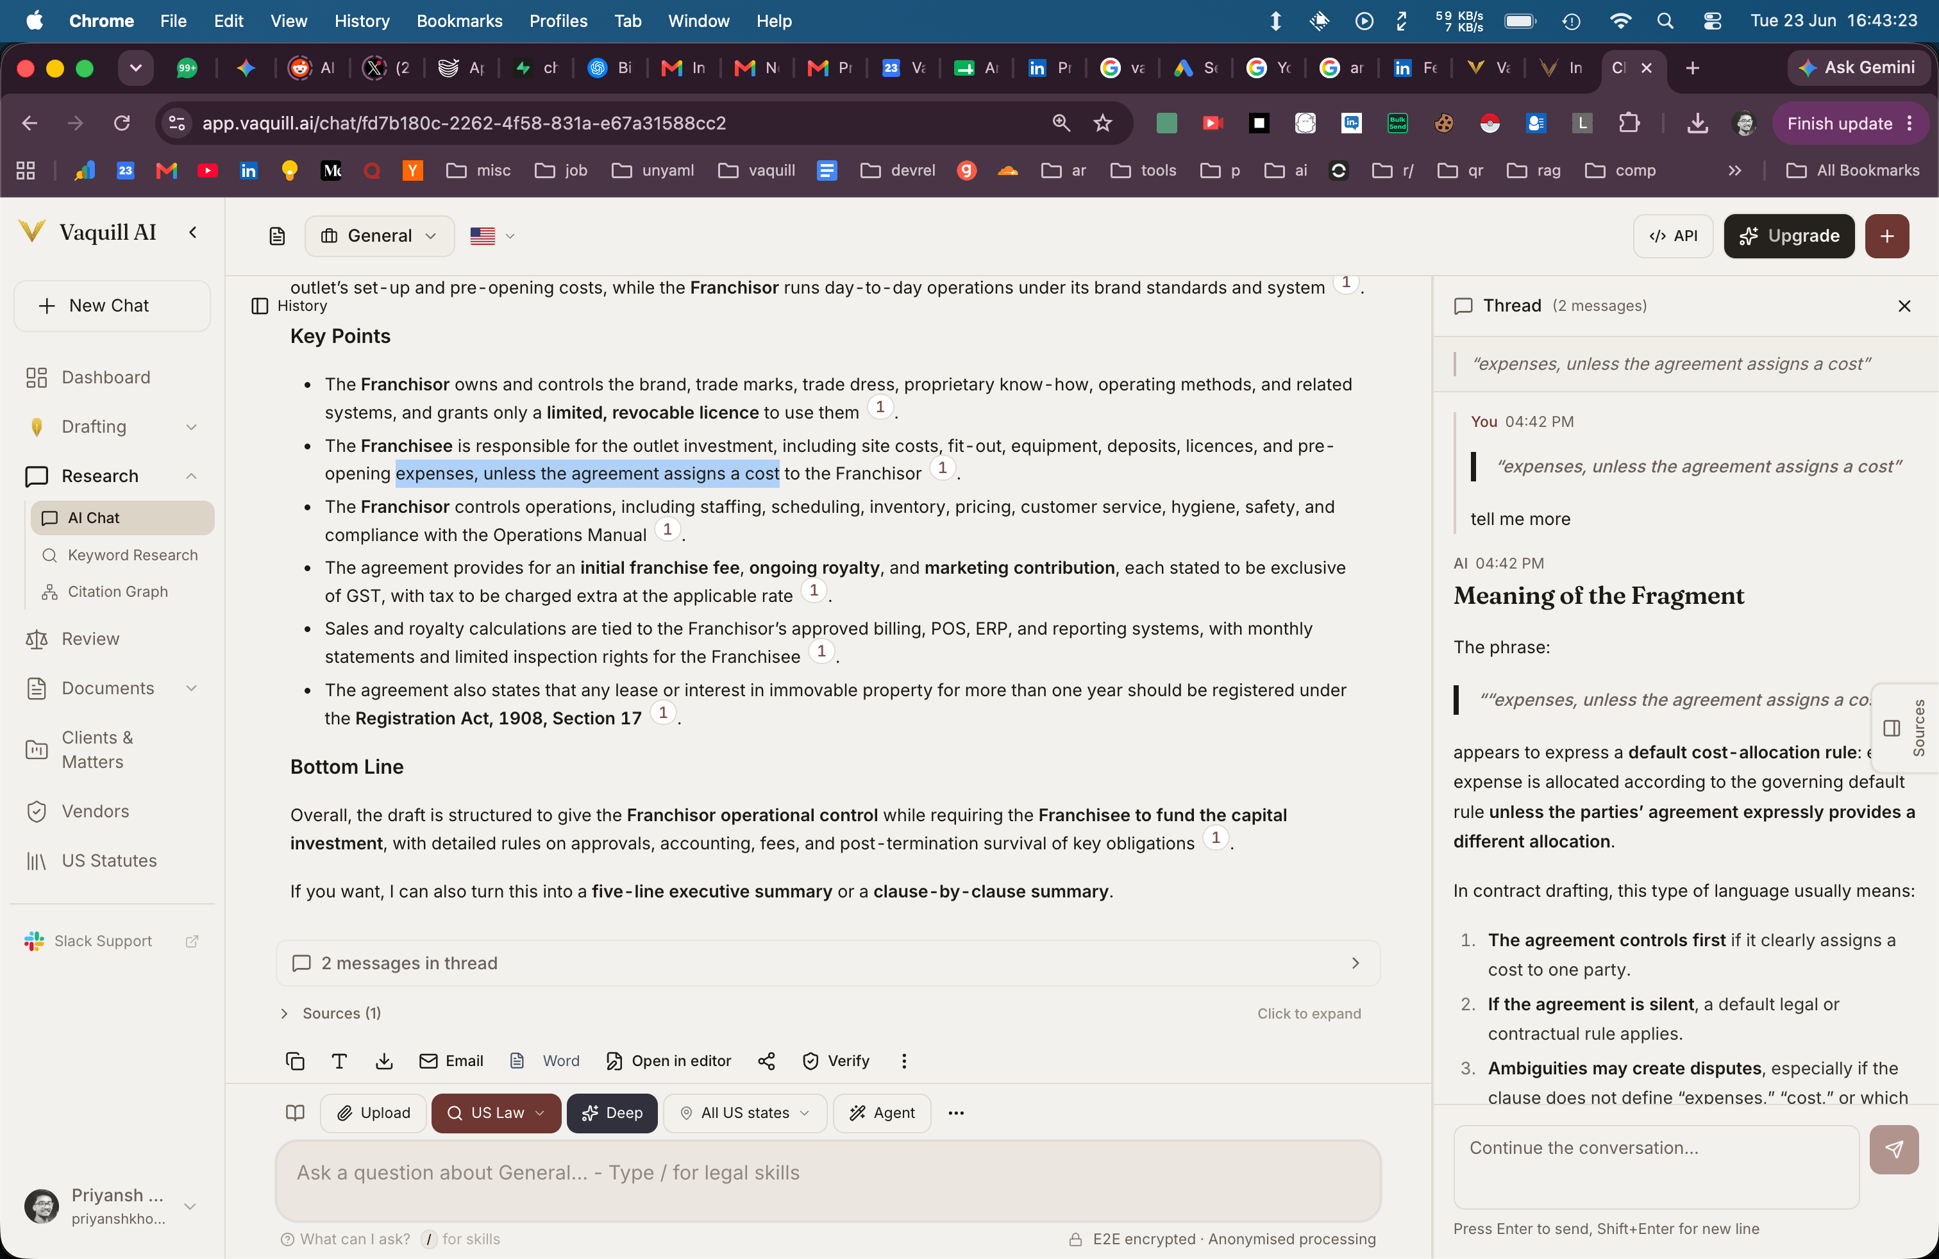
Task: Open the Chrome apps grid bookmark
Action: point(26,171)
